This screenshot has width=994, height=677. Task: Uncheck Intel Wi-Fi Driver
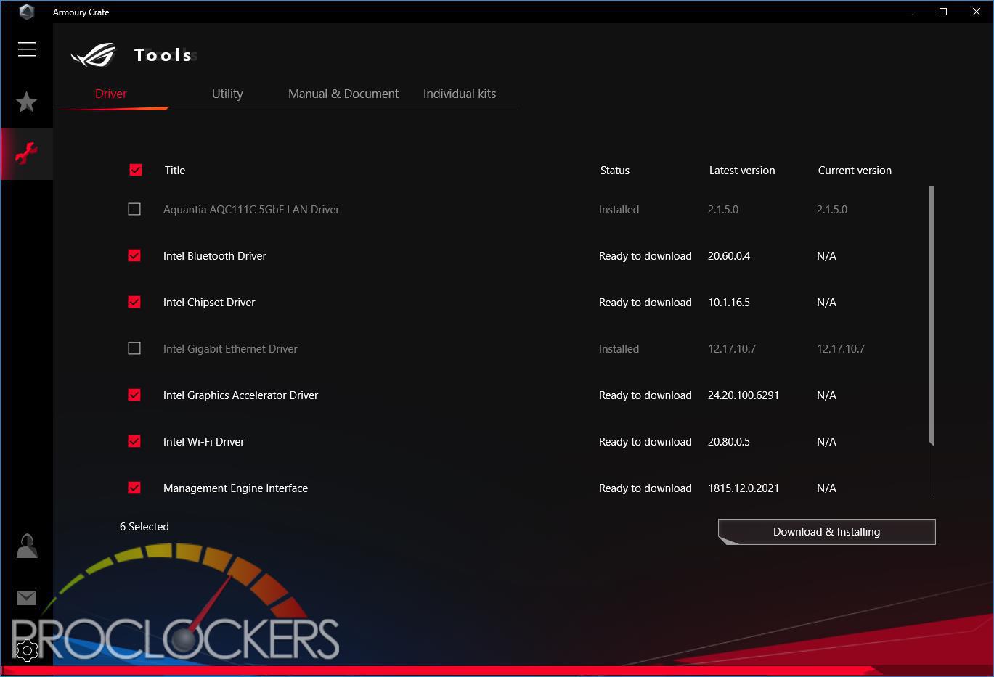click(134, 441)
